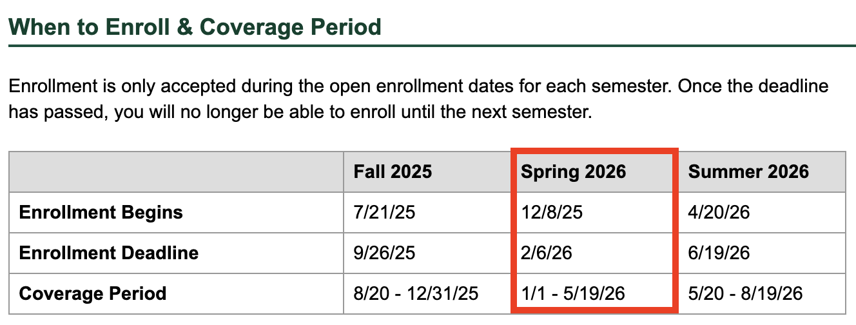Viewport: 856px width, 325px height.
Task: Click the Enrollment Deadline row label
Action: click(109, 253)
